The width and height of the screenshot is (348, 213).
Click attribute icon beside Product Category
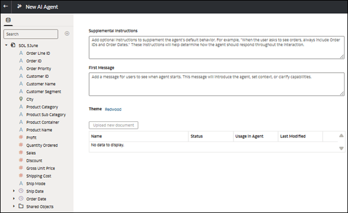coord(21,107)
